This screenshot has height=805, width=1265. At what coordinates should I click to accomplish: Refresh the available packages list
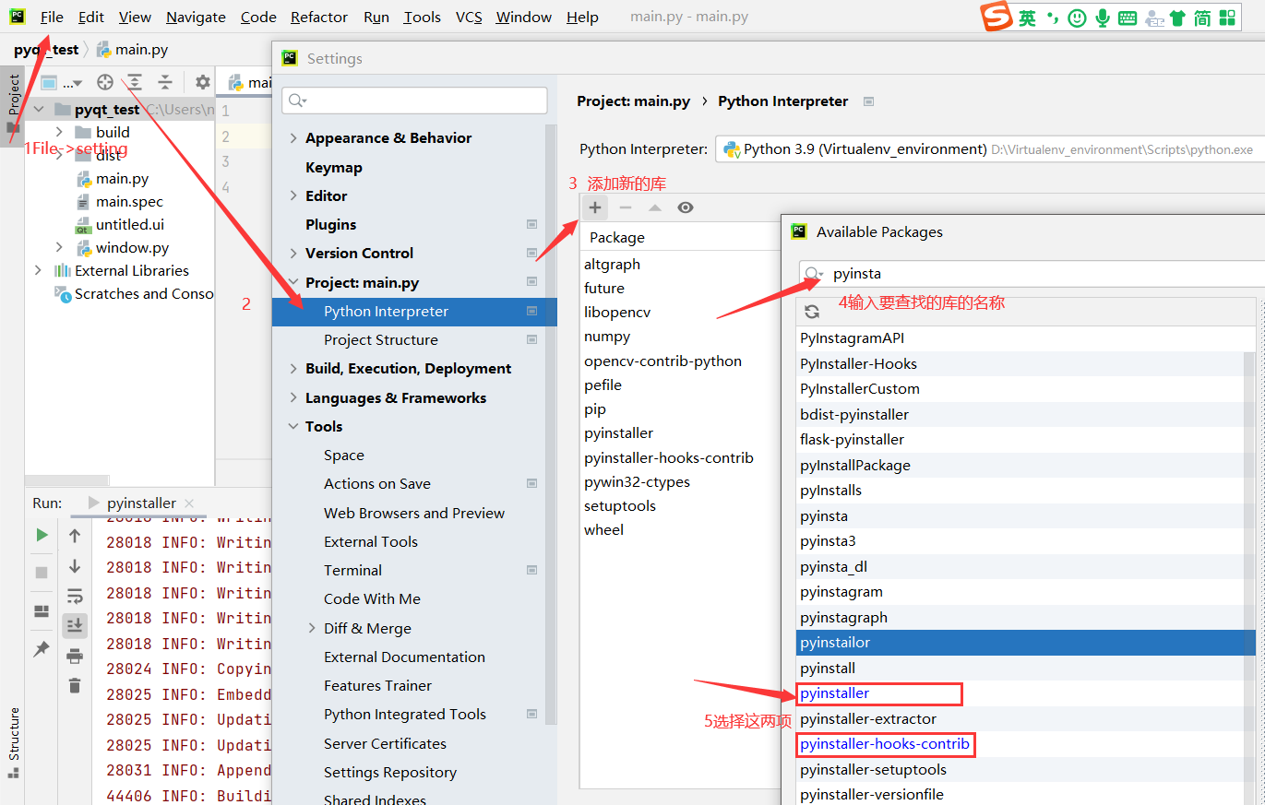(811, 311)
